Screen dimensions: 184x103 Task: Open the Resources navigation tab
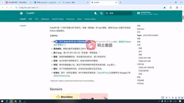pyautogui.click(x=70, y=19)
